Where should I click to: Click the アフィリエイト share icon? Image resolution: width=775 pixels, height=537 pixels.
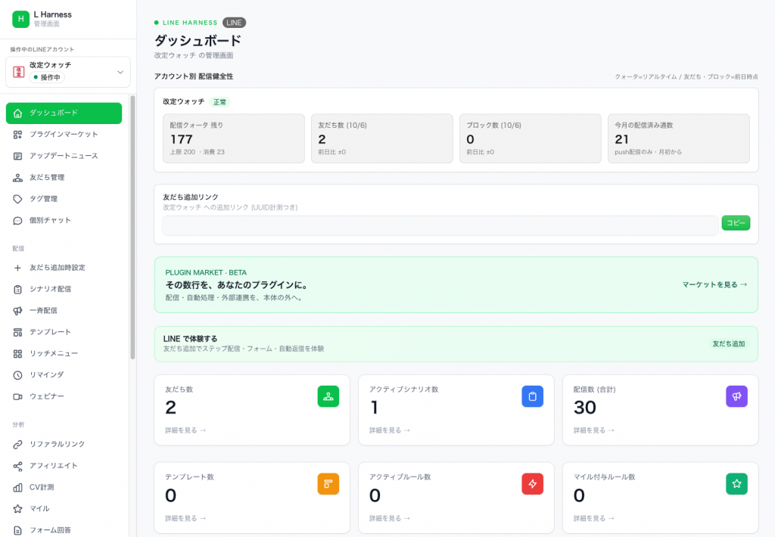18,466
